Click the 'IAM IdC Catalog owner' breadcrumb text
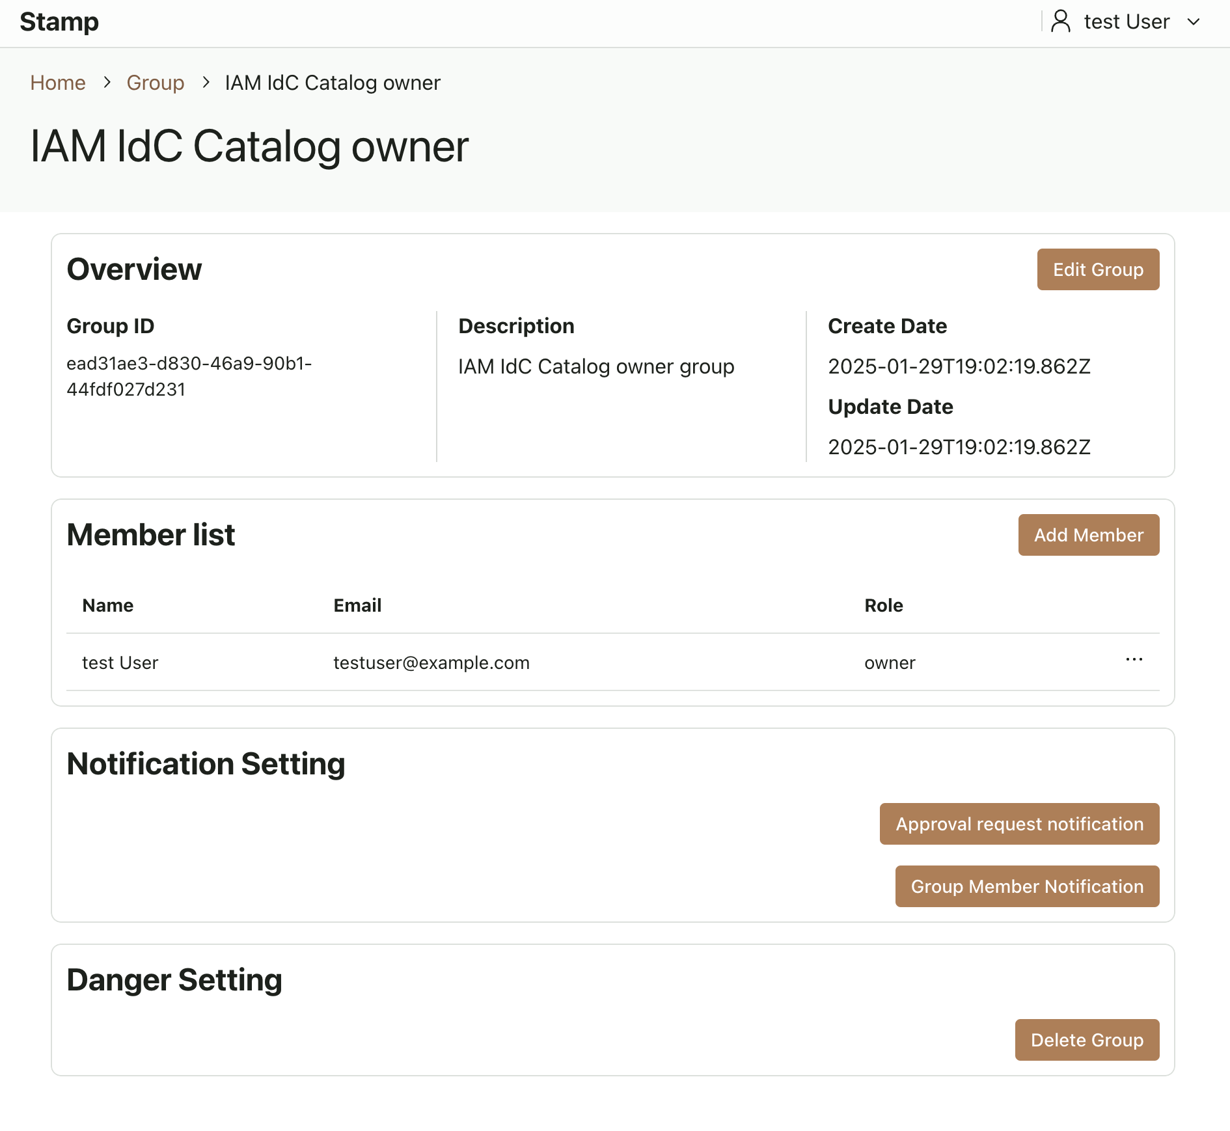This screenshot has height=1131, width=1230. [333, 83]
